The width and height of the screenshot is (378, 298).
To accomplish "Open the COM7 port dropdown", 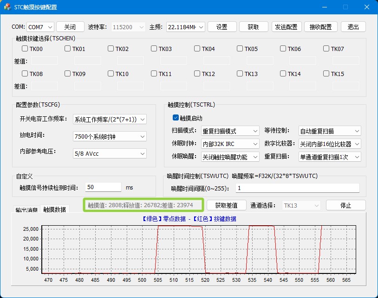I will [40, 27].
